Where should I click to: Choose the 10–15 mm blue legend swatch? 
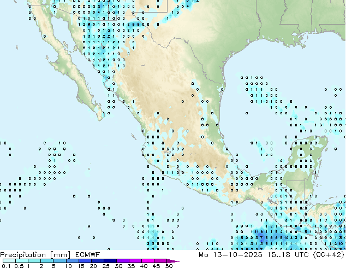pyautogui.click(x=72, y=261)
